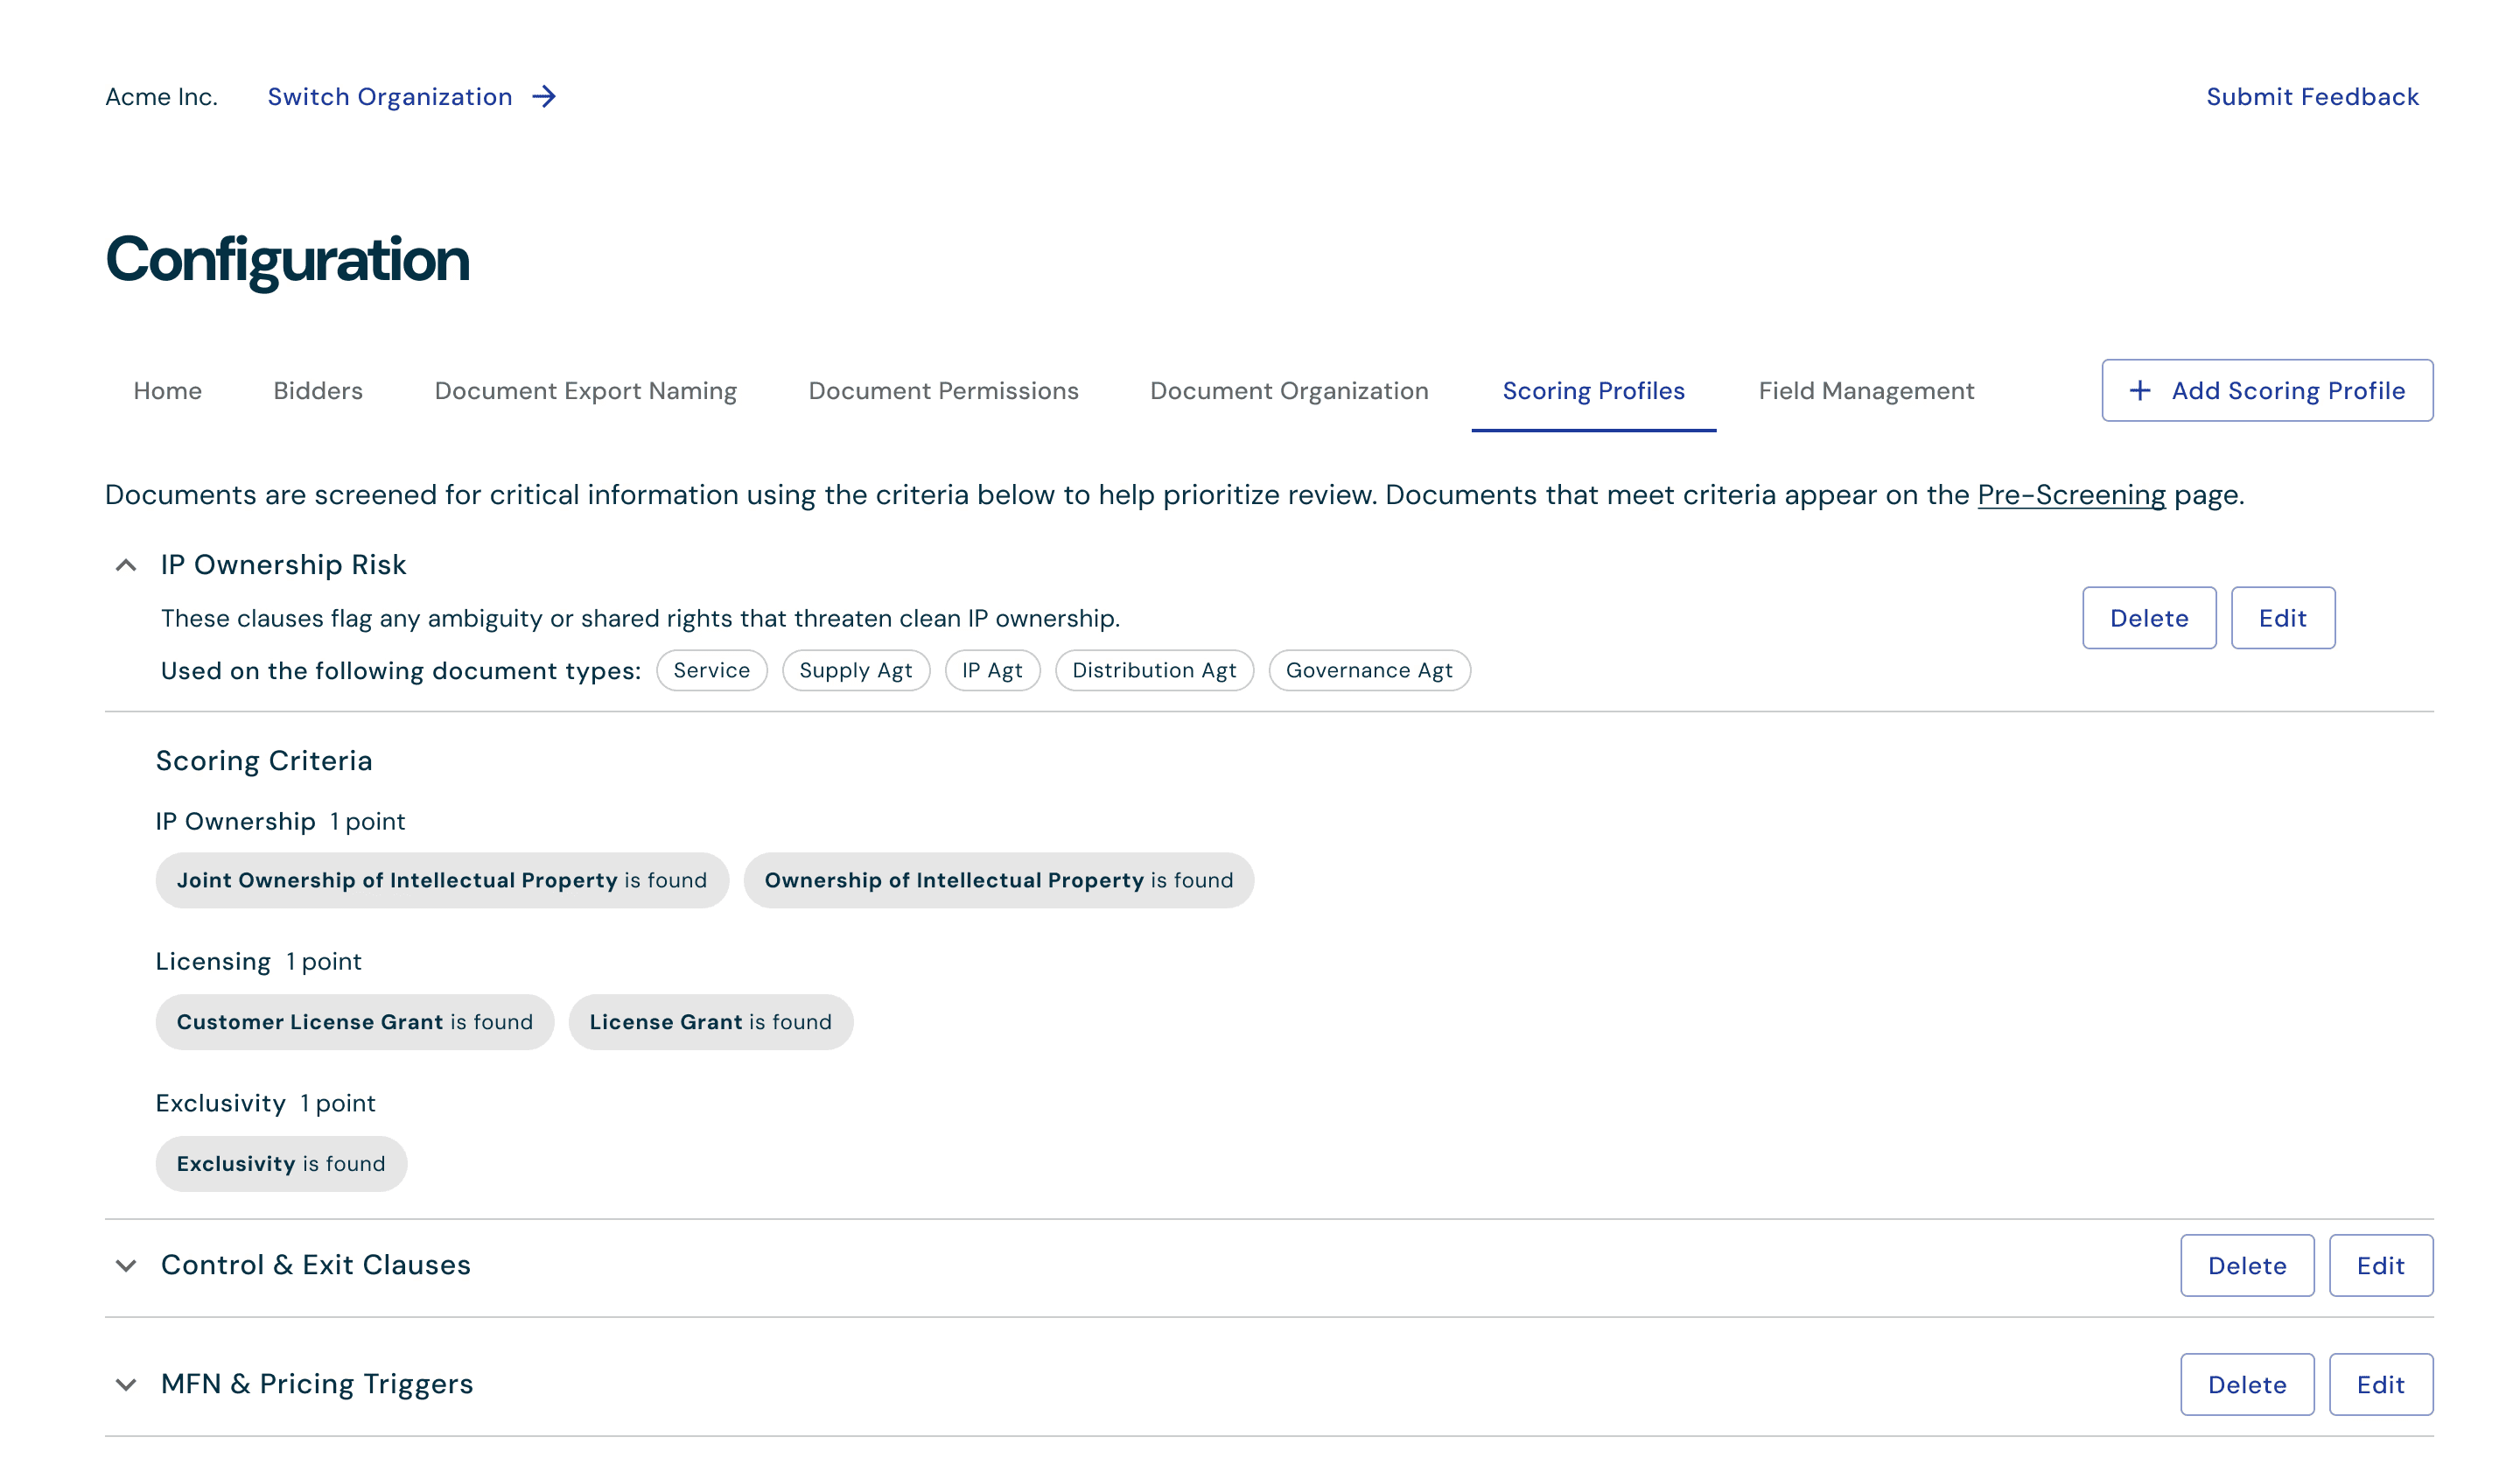Switch to the Bidders tab

coord(318,391)
